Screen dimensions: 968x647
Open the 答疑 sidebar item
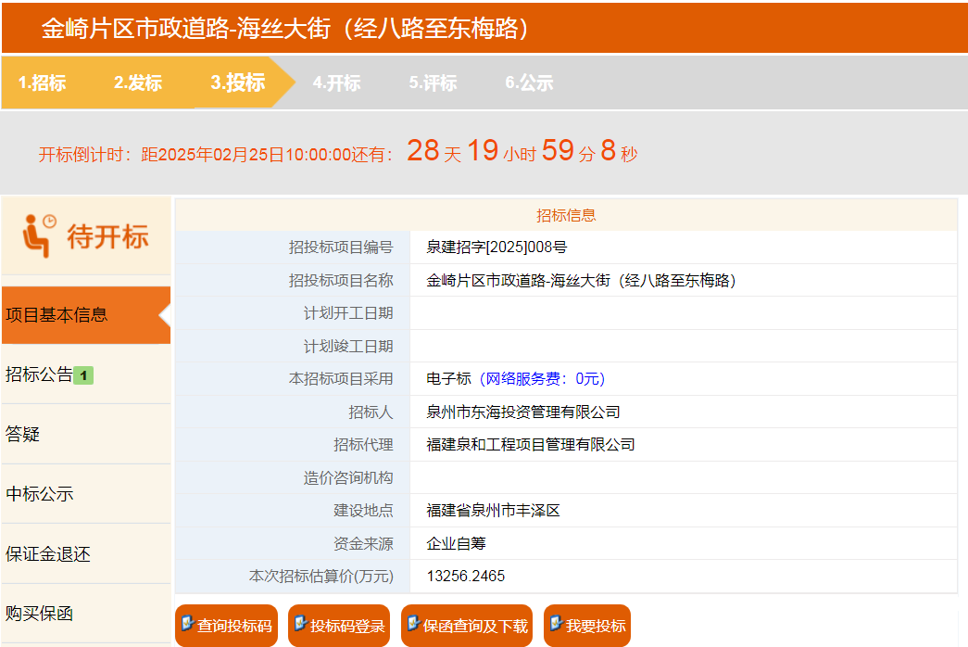(x=23, y=434)
